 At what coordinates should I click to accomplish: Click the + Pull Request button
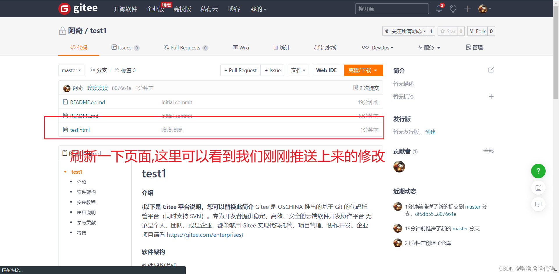pyautogui.click(x=240, y=70)
